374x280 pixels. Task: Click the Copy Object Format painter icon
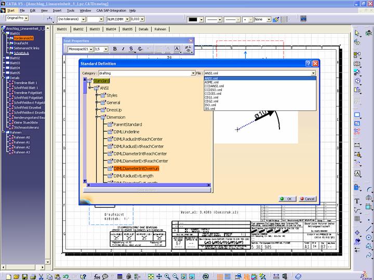click(x=276, y=19)
